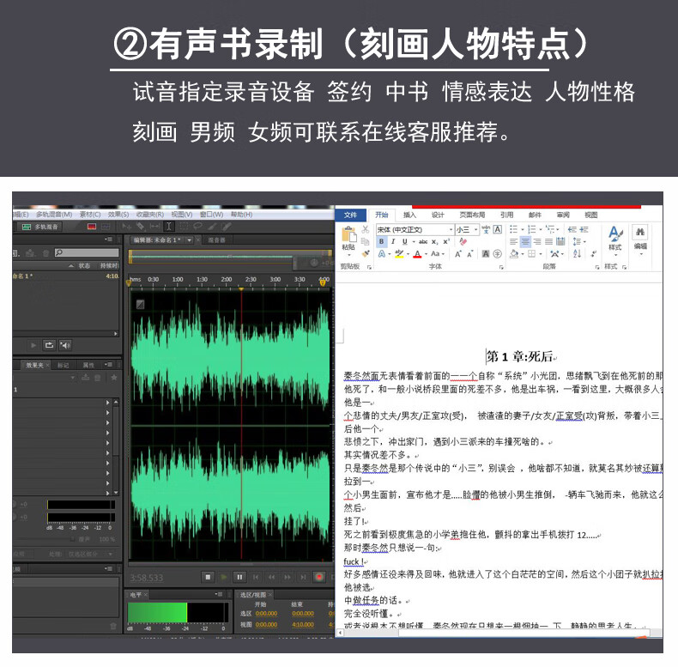
Task: Click the search field in the Files panel
Action: (87, 252)
